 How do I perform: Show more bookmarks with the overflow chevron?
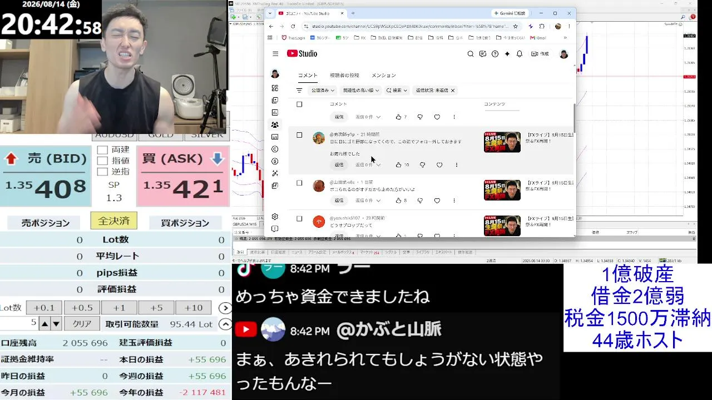[x=565, y=38]
